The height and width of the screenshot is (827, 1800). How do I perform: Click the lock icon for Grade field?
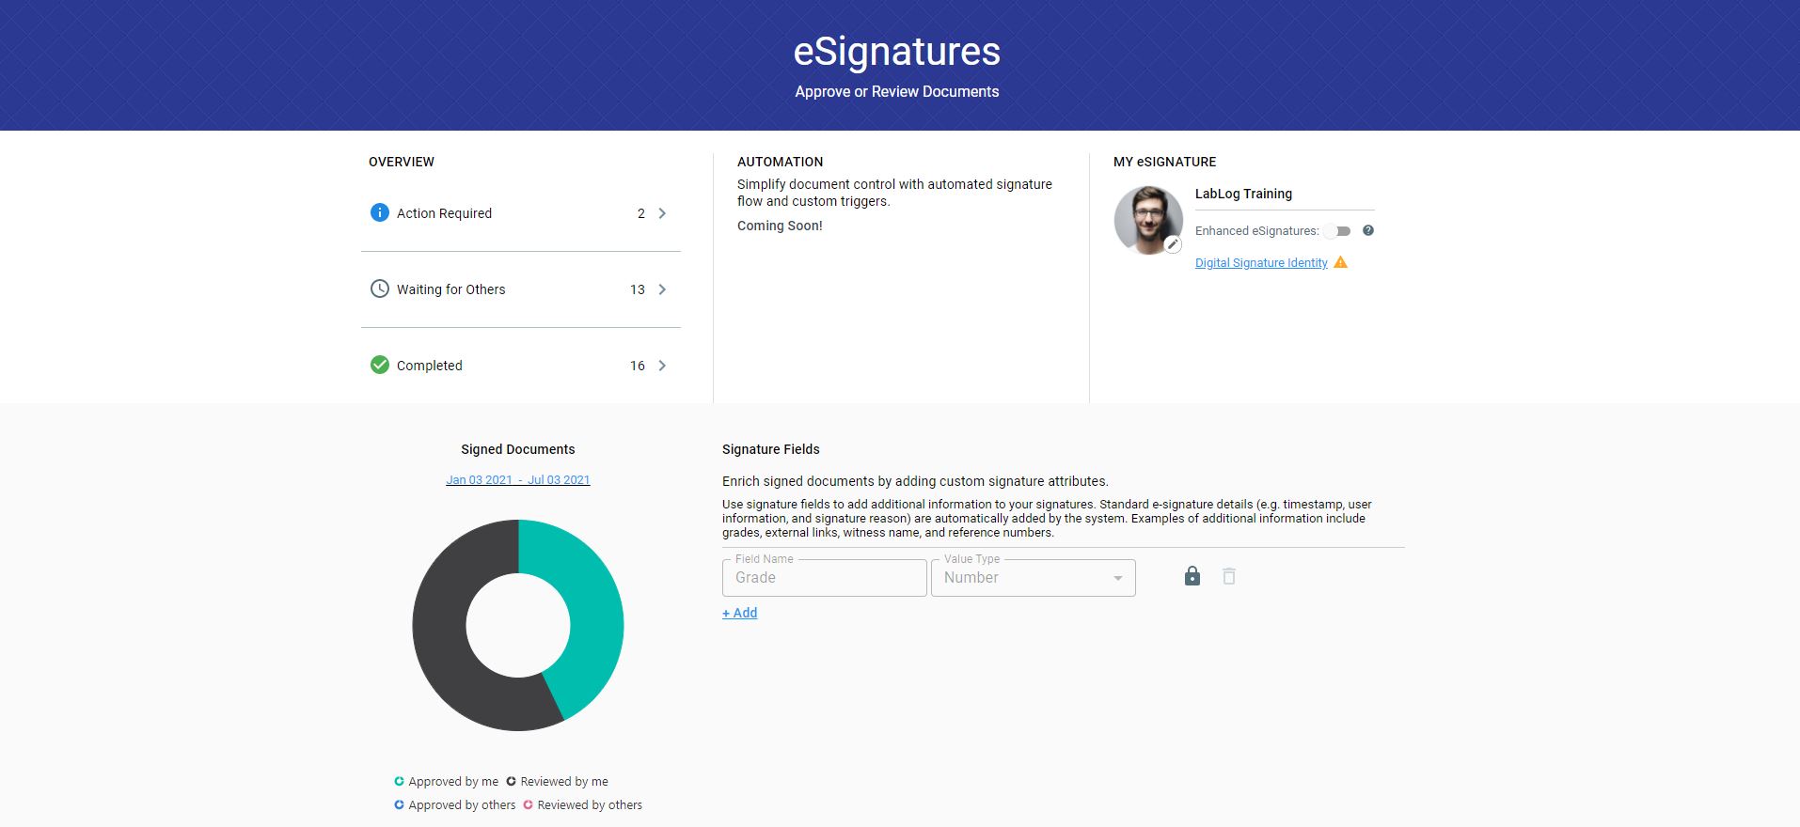click(1192, 576)
